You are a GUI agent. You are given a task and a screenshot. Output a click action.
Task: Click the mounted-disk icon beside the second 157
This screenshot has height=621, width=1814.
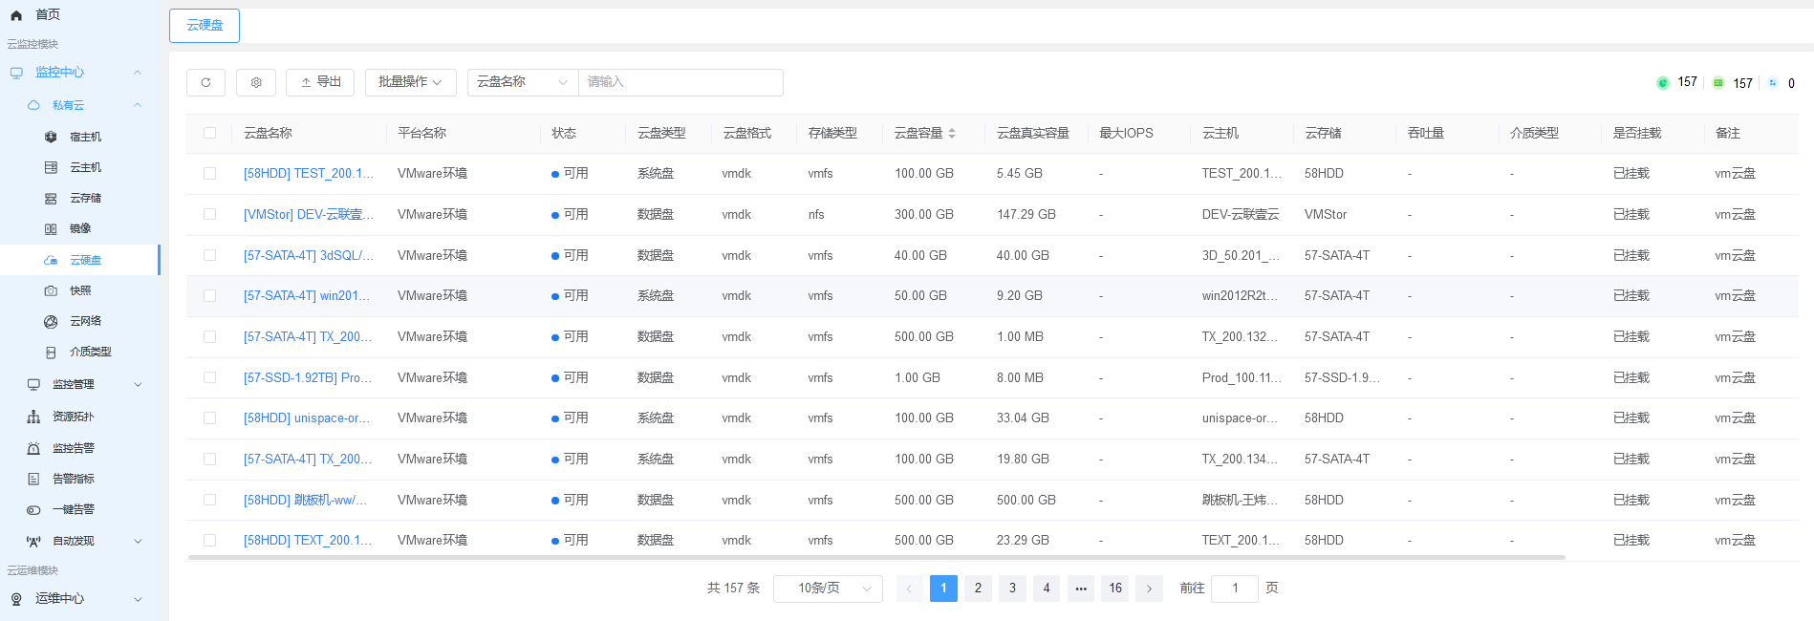click(1718, 83)
